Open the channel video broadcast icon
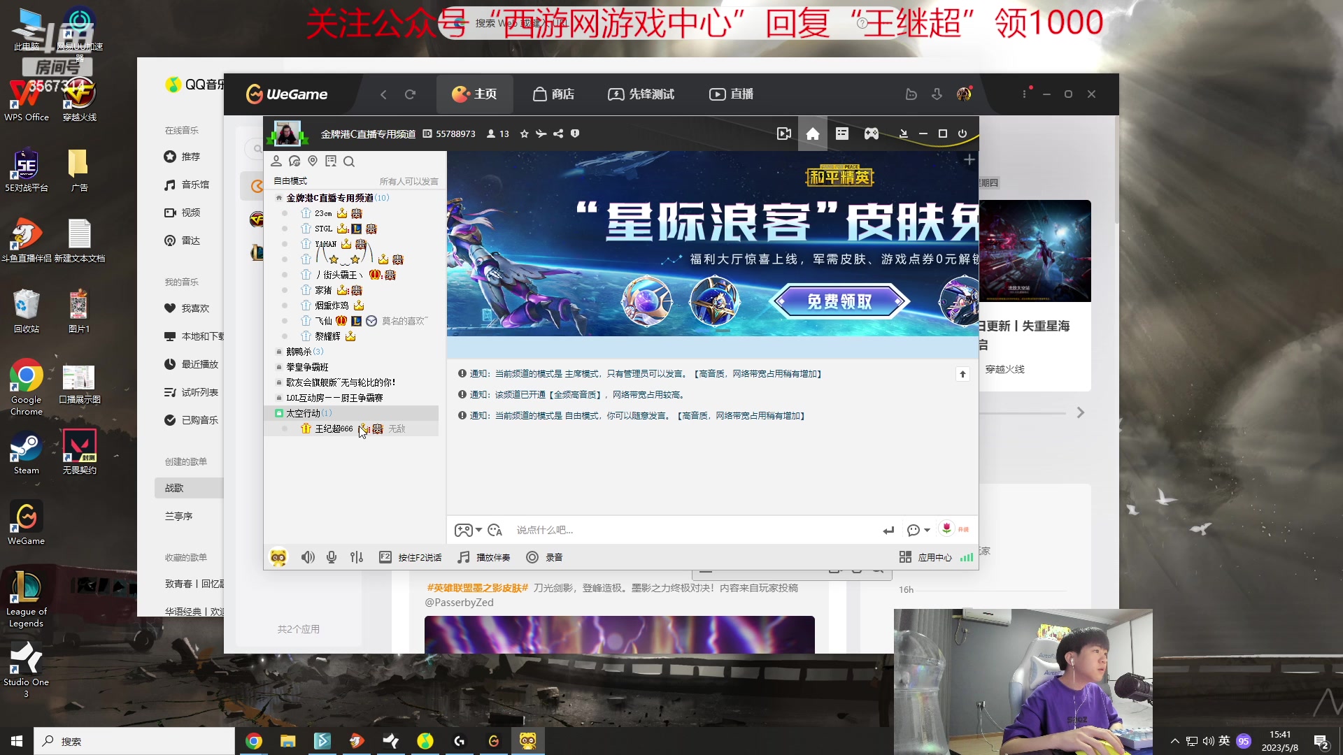Image resolution: width=1343 pixels, height=755 pixels. [784, 134]
